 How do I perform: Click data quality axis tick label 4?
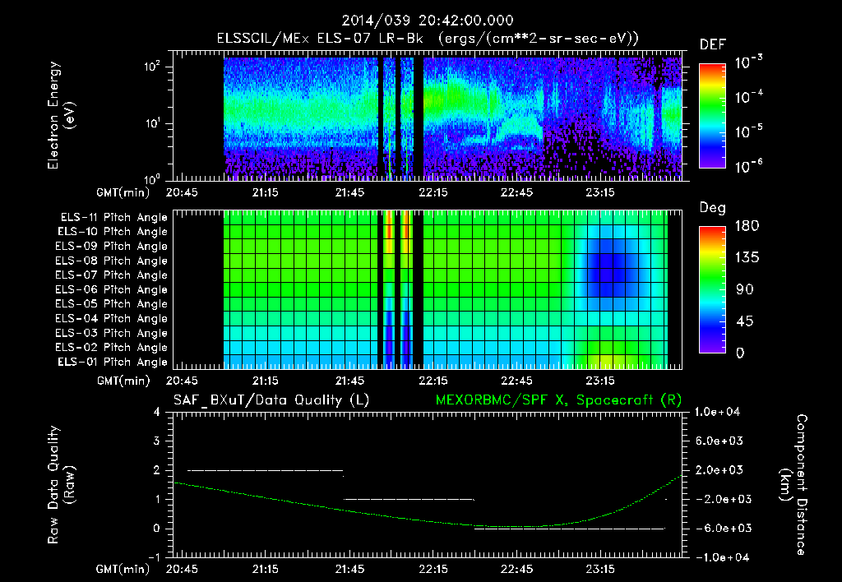[157, 412]
